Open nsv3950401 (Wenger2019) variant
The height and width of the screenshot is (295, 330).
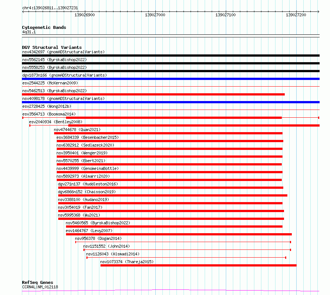(82, 153)
